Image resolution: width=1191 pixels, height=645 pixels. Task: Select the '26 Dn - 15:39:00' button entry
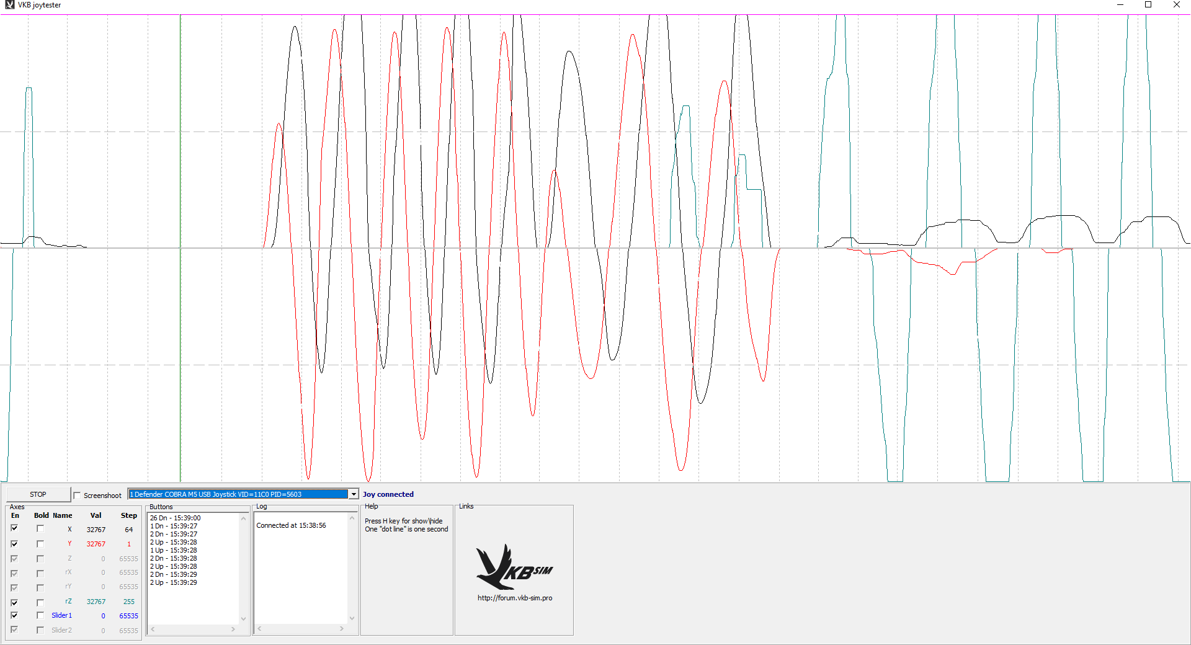click(175, 518)
